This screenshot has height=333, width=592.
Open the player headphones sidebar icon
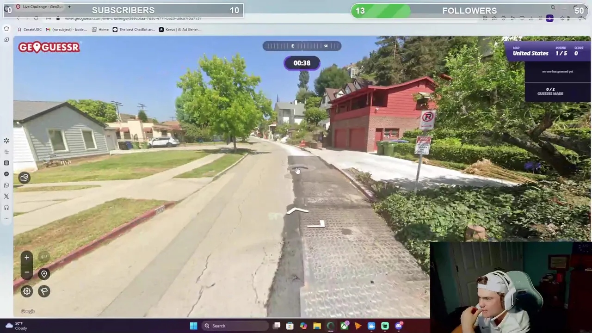point(6,208)
